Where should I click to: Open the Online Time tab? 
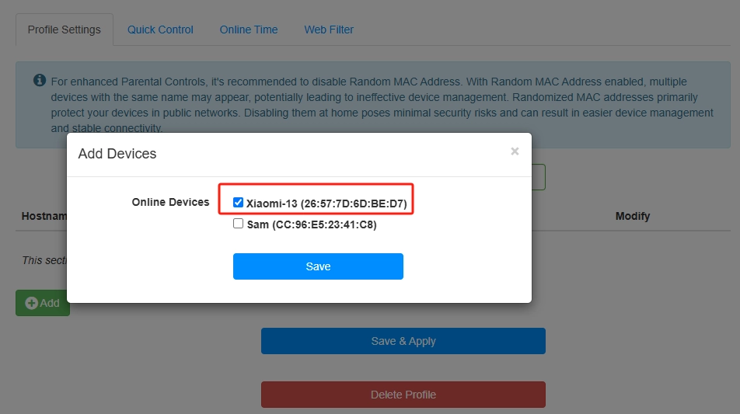click(248, 30)
